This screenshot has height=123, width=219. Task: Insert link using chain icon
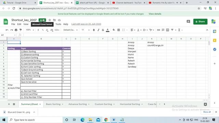click(158, 30)
